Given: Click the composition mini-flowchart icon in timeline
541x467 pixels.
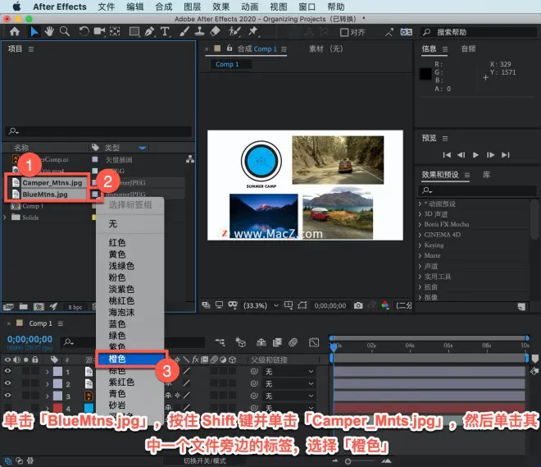Looking at the screenshot, I should (x=220, y=342).
